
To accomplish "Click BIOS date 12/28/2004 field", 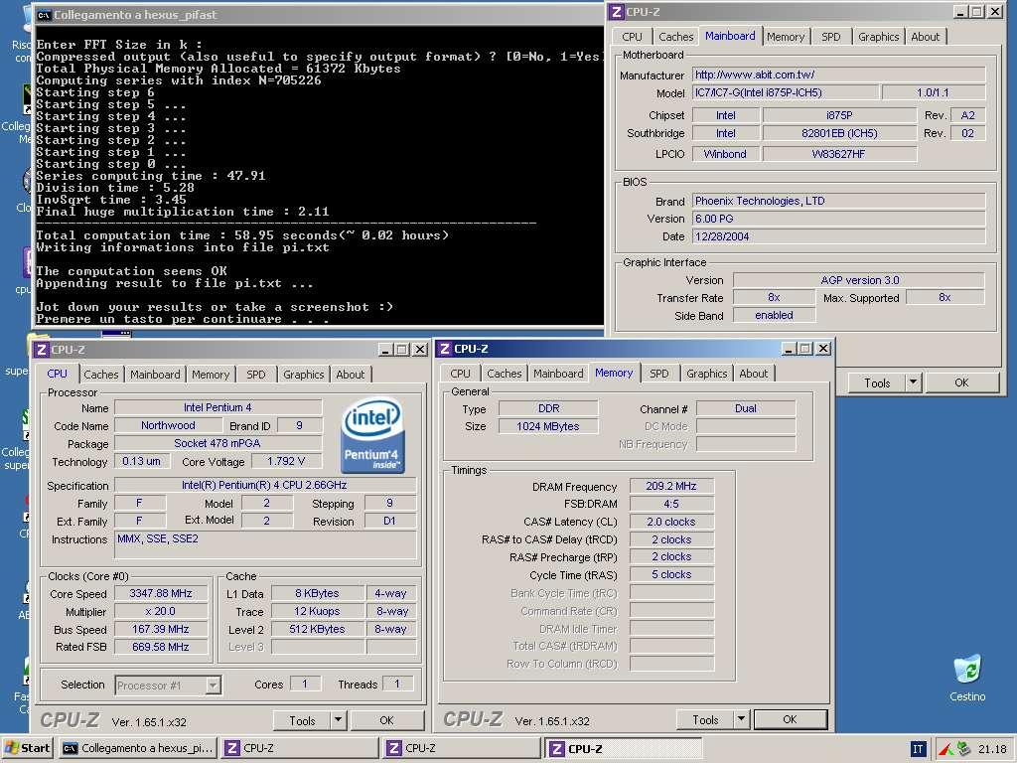I will (x=838, y=236).
